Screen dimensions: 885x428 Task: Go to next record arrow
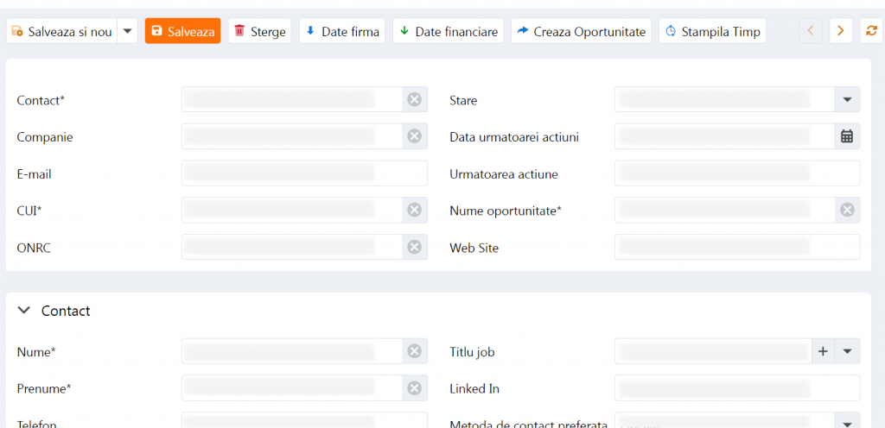(x=841, y=31)
